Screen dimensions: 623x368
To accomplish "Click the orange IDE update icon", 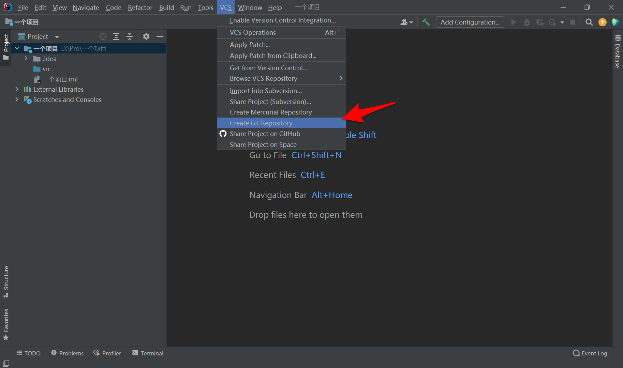I will point(603,22).
